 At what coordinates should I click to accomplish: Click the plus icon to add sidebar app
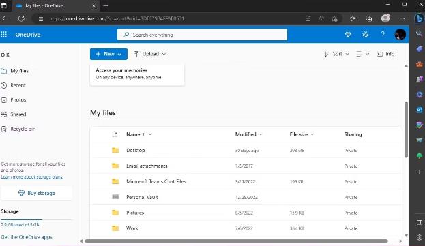tap(420, 172)
